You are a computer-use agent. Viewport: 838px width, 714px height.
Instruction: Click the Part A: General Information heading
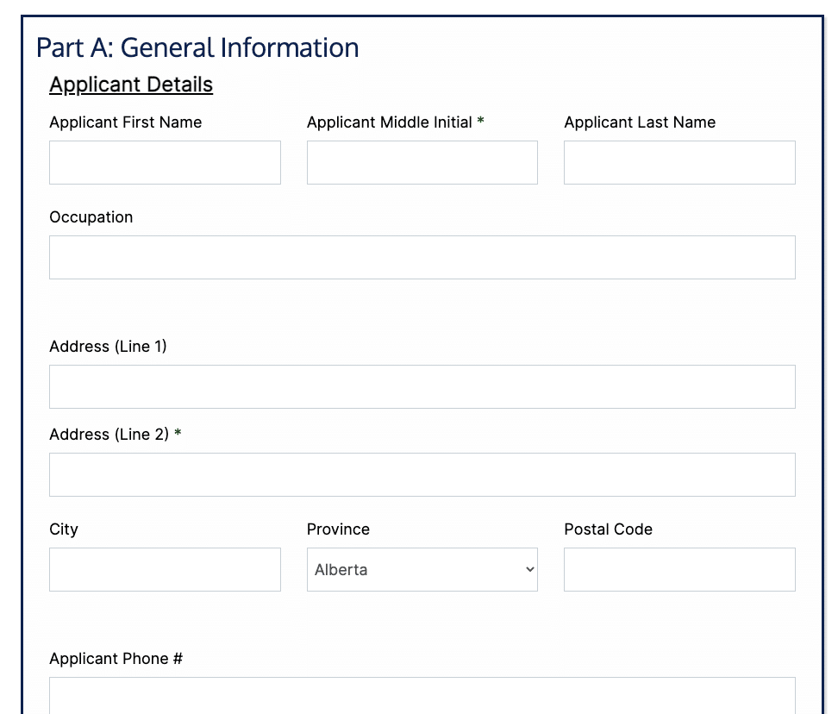click(x=197, y=47)
